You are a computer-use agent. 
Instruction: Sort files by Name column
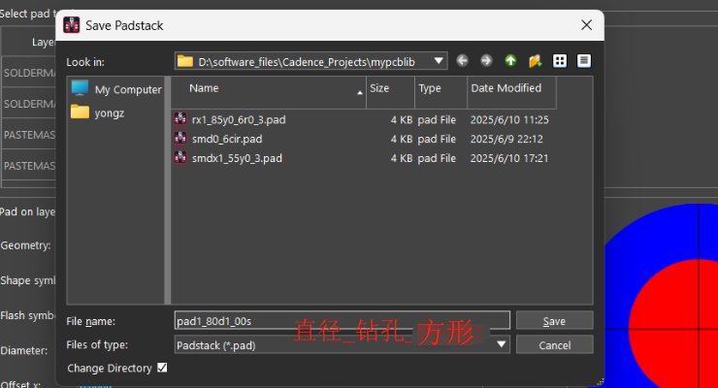click(269, 92)
